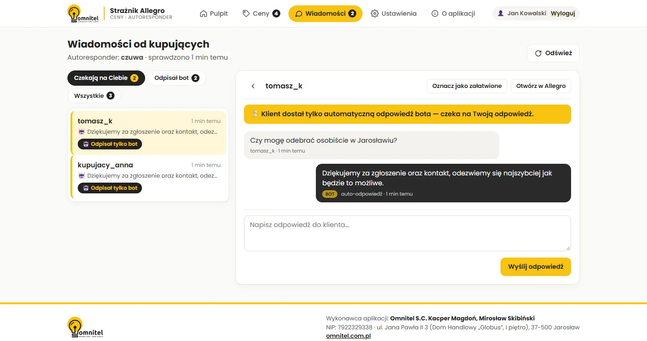The width and height of the screenshot is (647, 341).
Task: Click the refresh icon in the Odśwież button
Action: click(538, 53)
